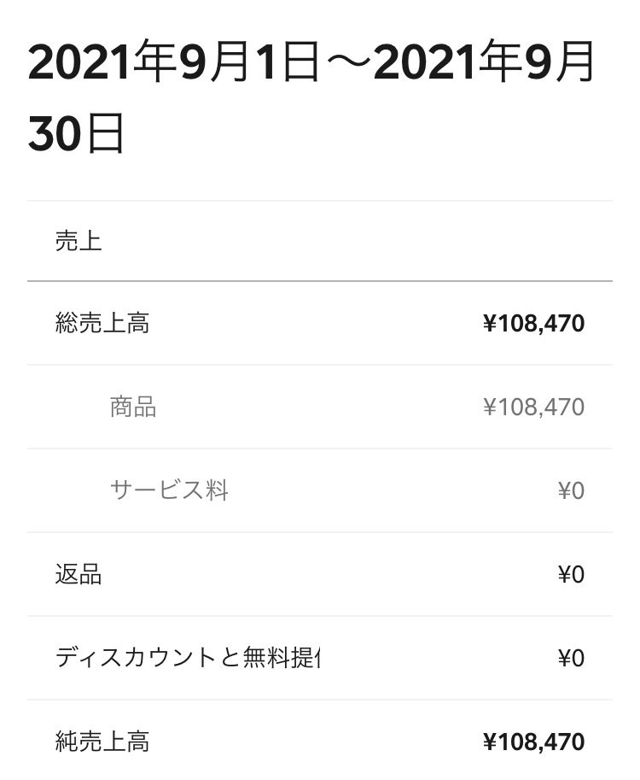Click the 〜 range separator in heading
The width and height of the screenshot is (640, 780).
(346, 67)
